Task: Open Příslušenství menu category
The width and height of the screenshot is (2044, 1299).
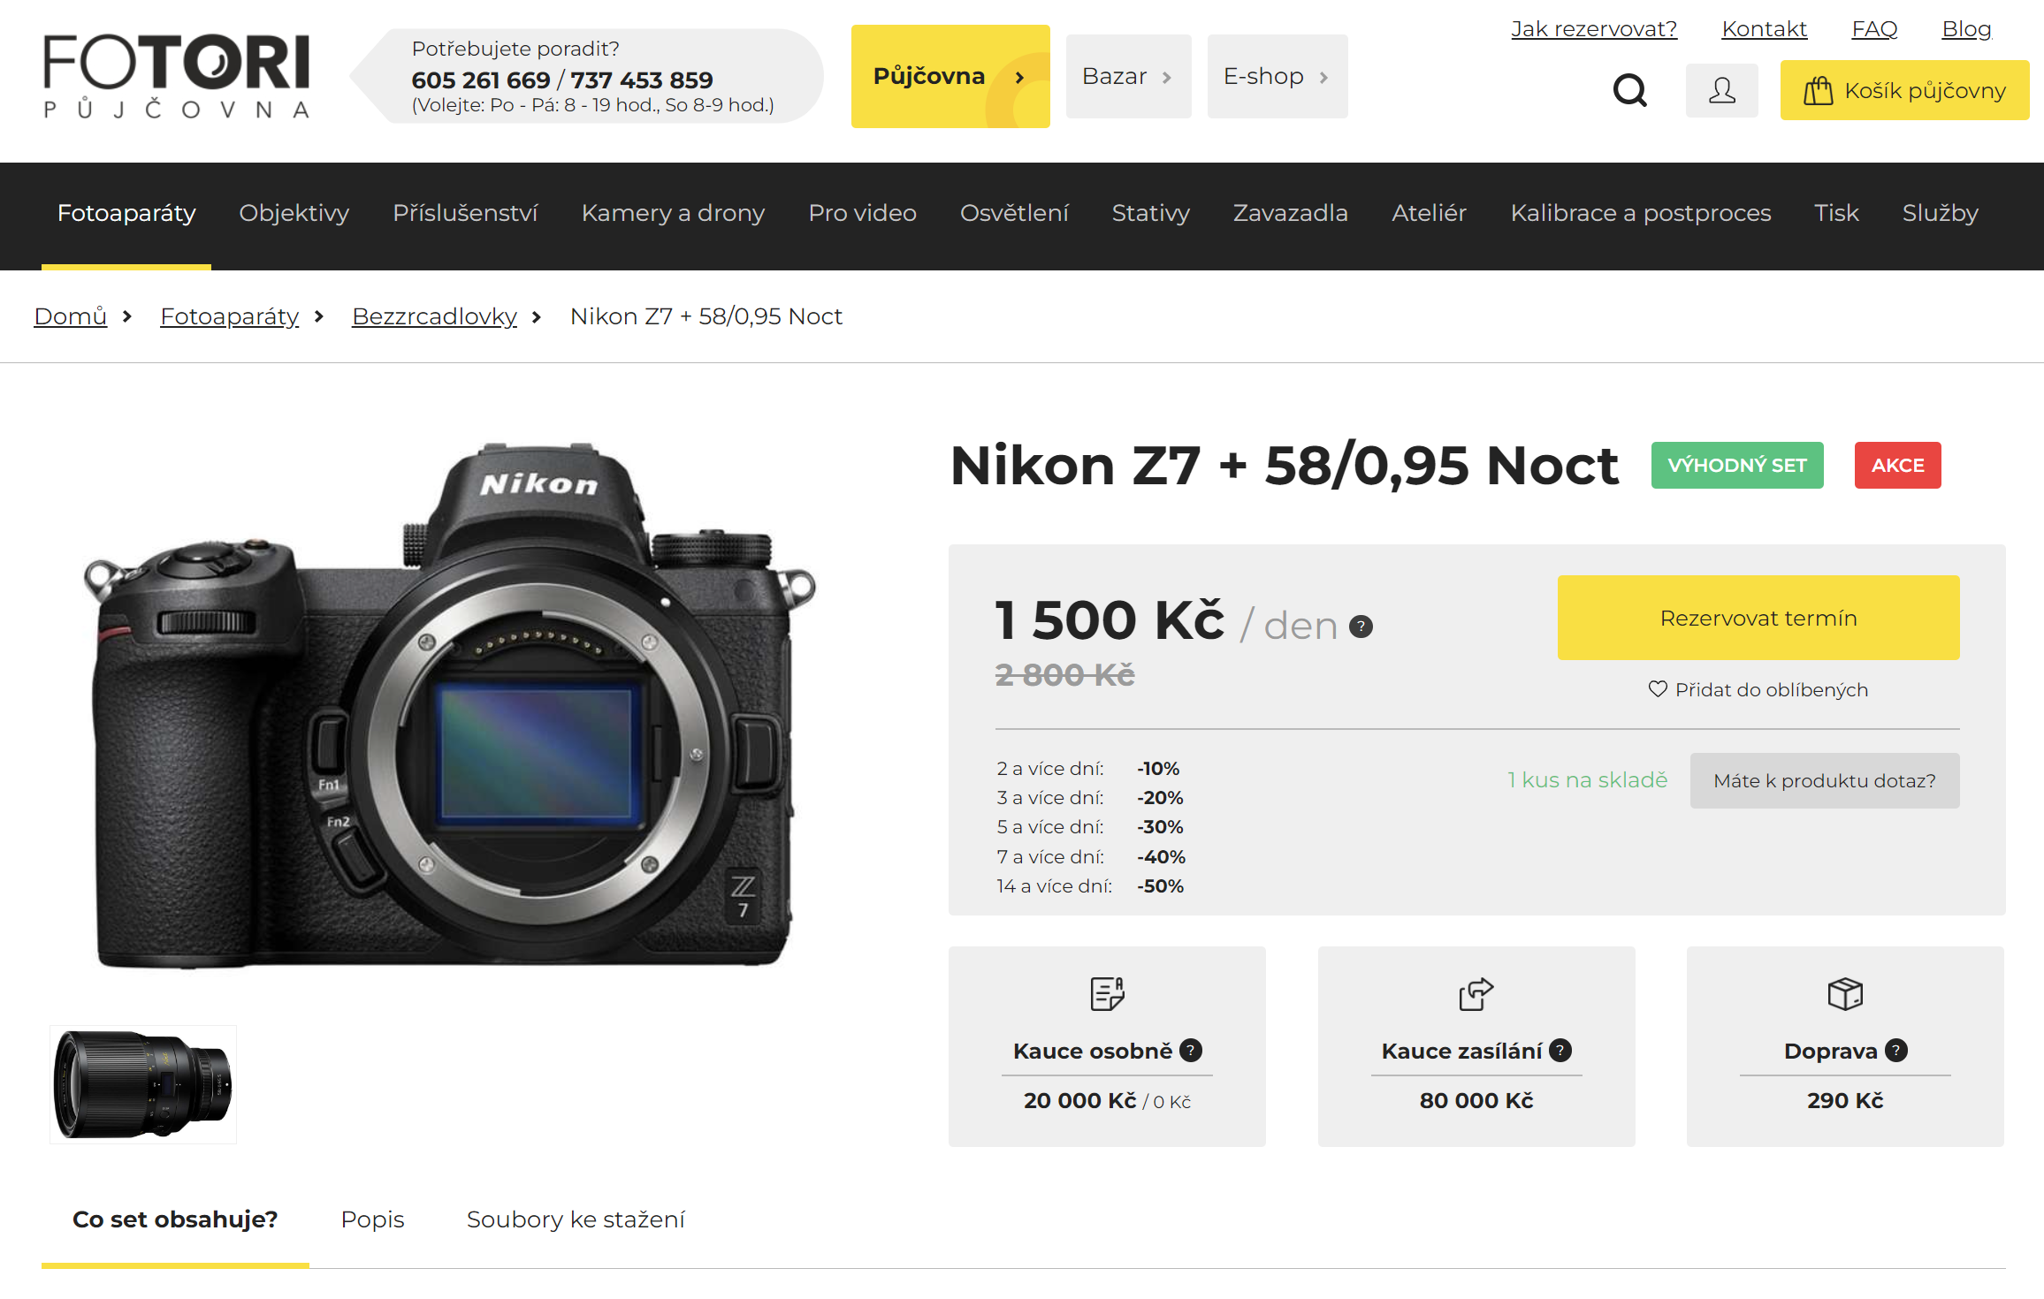Action: [x=465, y=213]
